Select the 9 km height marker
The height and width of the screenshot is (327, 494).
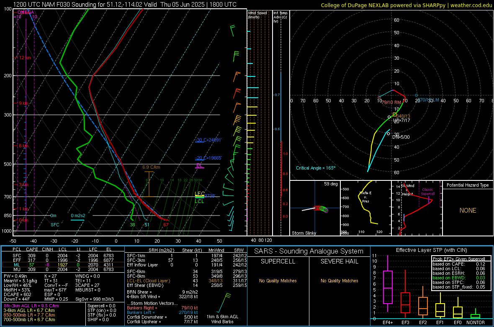coord(23,103)
